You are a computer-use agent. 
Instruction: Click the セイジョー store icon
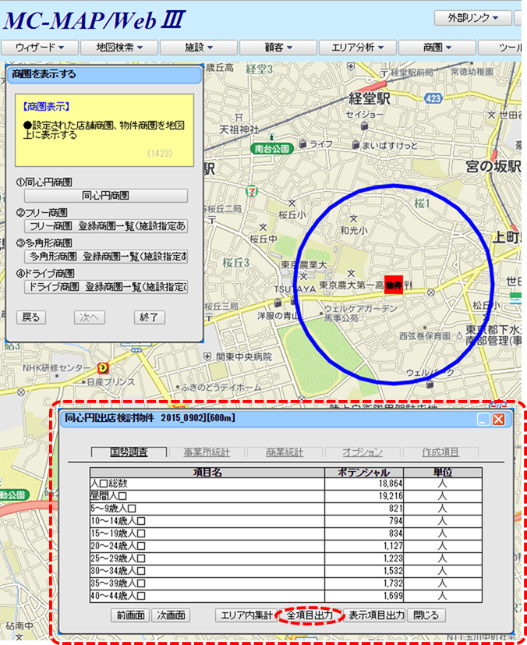click(x=364, y=125)
